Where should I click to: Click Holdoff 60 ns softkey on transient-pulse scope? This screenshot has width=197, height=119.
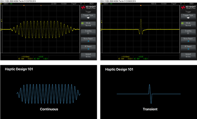click(x=188, y=55)
